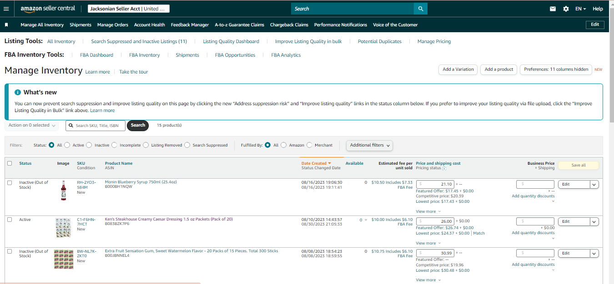
Task: Click the Search button next to SKU field
Action: tap(138, 125)
